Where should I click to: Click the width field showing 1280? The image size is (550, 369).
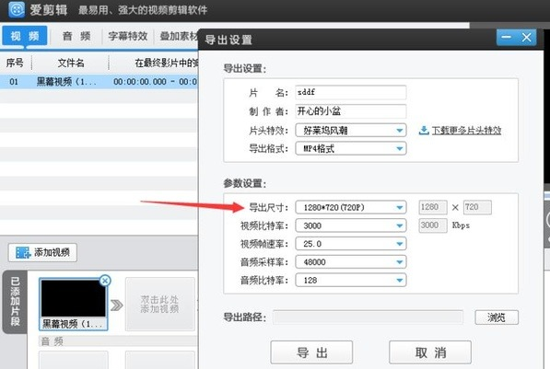pyautogui.click(x=433, y=207)
